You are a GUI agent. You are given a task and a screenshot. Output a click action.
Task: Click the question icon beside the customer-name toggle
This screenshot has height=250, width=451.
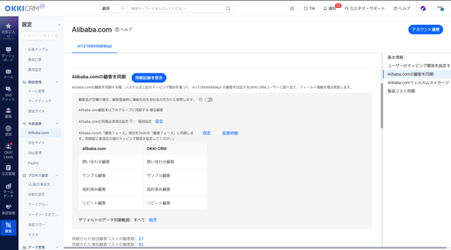click(201, 100)
